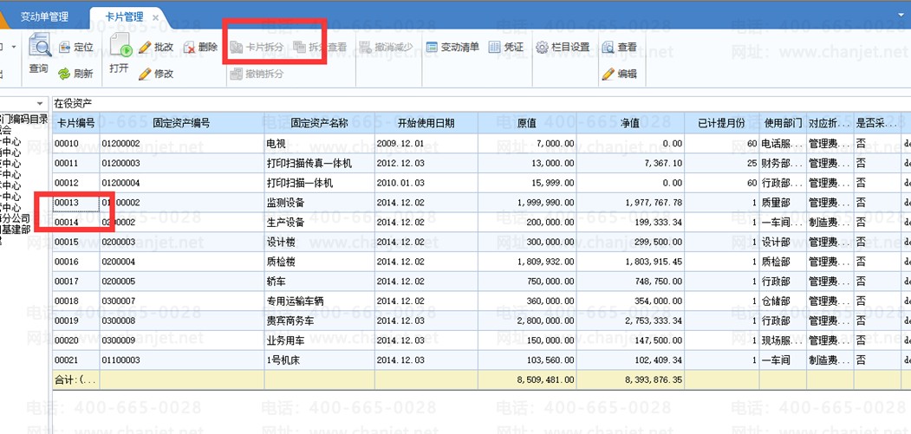
Task: Click net value 7,367.10
Action: (663, 163)
